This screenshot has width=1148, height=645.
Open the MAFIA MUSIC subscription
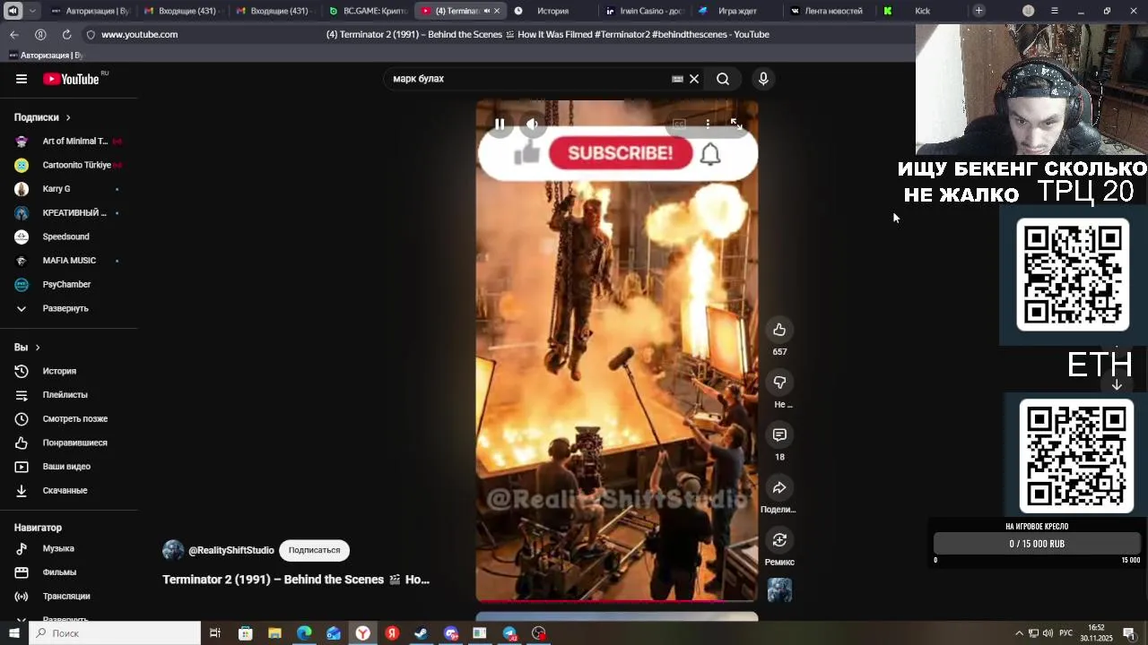69,261
